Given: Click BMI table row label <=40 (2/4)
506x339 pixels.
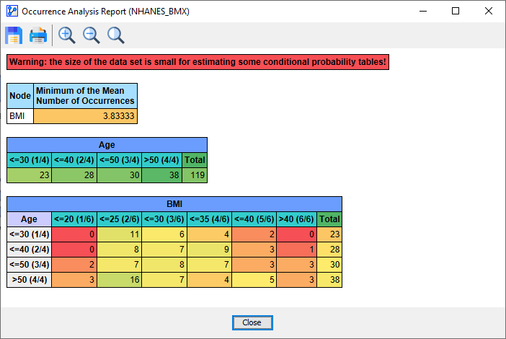Looking at the screenshot, I should pyautogui.click(x=29, y=250).
